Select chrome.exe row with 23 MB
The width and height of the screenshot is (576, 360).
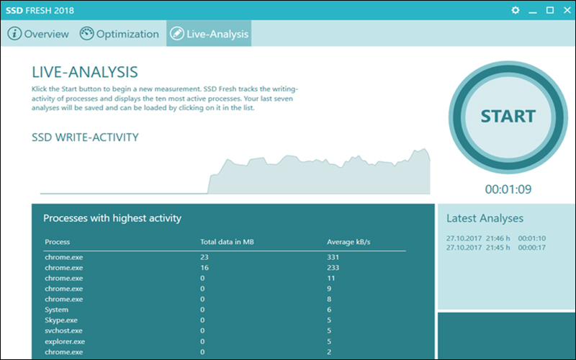[225, 257]
